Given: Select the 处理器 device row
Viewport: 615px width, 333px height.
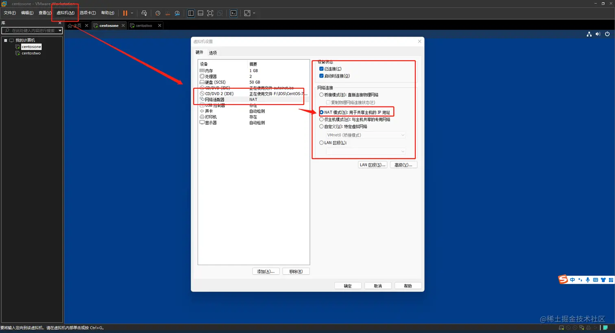Looking at the screenshot, I should click(x=253, y=76).
